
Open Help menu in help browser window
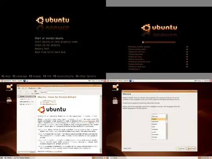click(x=39, y=88)
